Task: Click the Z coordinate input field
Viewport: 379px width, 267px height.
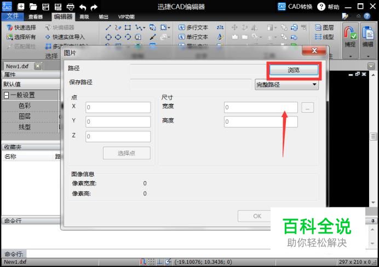Action: (x=118, y=136)
